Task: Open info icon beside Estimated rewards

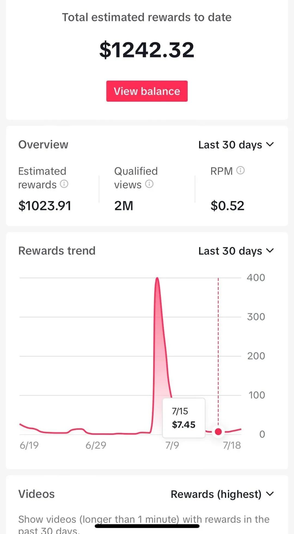Action: [64, 184]
